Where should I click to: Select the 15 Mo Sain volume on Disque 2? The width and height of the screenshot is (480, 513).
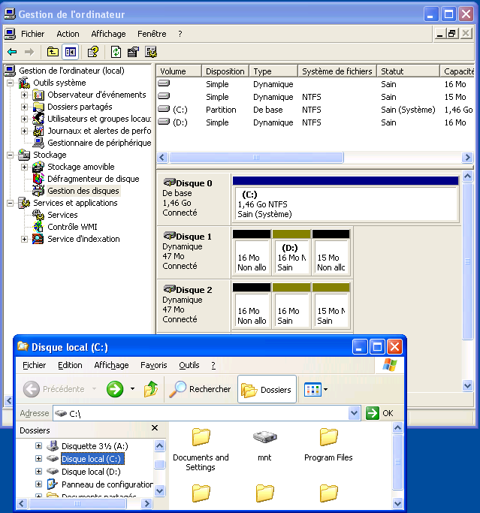(x=331, y=310)
